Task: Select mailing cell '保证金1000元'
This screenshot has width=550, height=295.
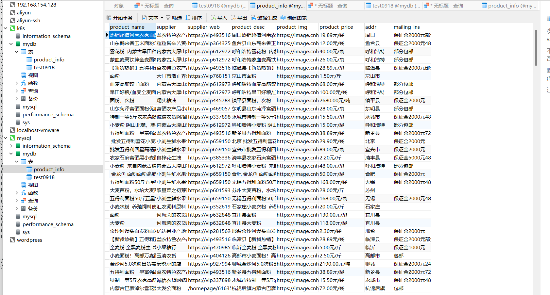Action: pos(412,247)
